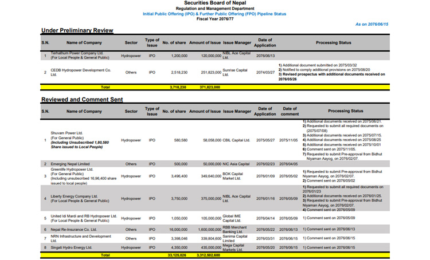Click the IPO & FPO Pipeline Status subtitle
430x260 pixels.
(x=216, y=14)
